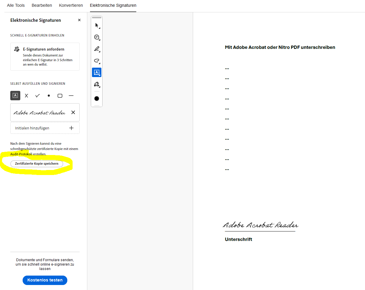Screen dimensions: 365x290
Task: Select the dot fill annotation icon
Action: 49,96
